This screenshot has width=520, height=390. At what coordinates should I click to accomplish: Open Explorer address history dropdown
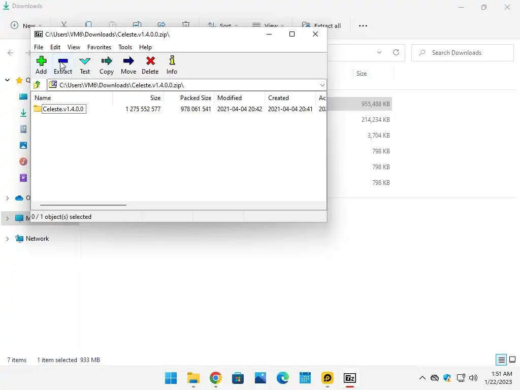[x=379, y=52]
